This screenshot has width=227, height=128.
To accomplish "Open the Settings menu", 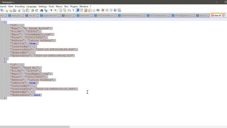I will pos(43,6).
